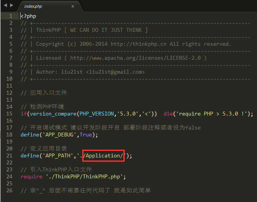Click the True value on line 18
The width and height of the screenshot is (257, 202).
(x=86, y=135)
